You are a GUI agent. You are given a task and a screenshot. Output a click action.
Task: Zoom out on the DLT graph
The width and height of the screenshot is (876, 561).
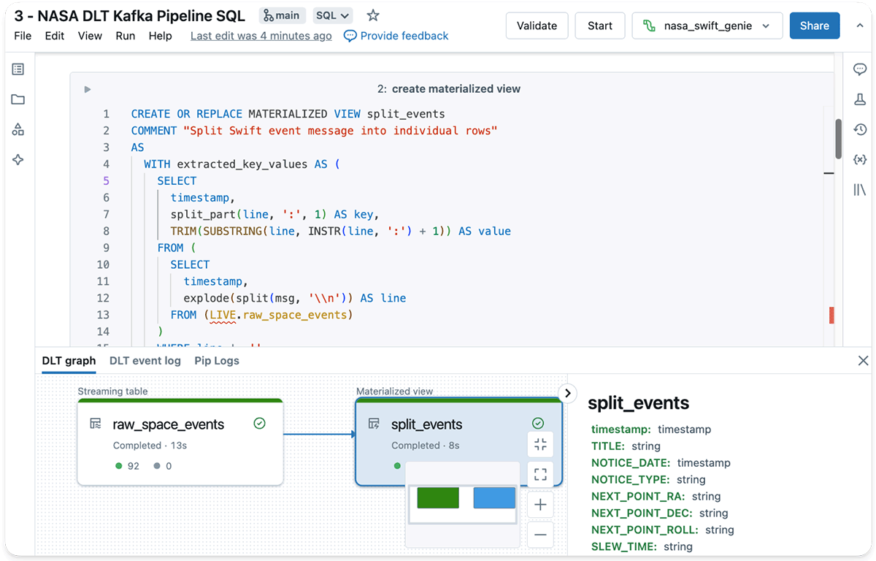pyautogui.click(x=540, y=535)
